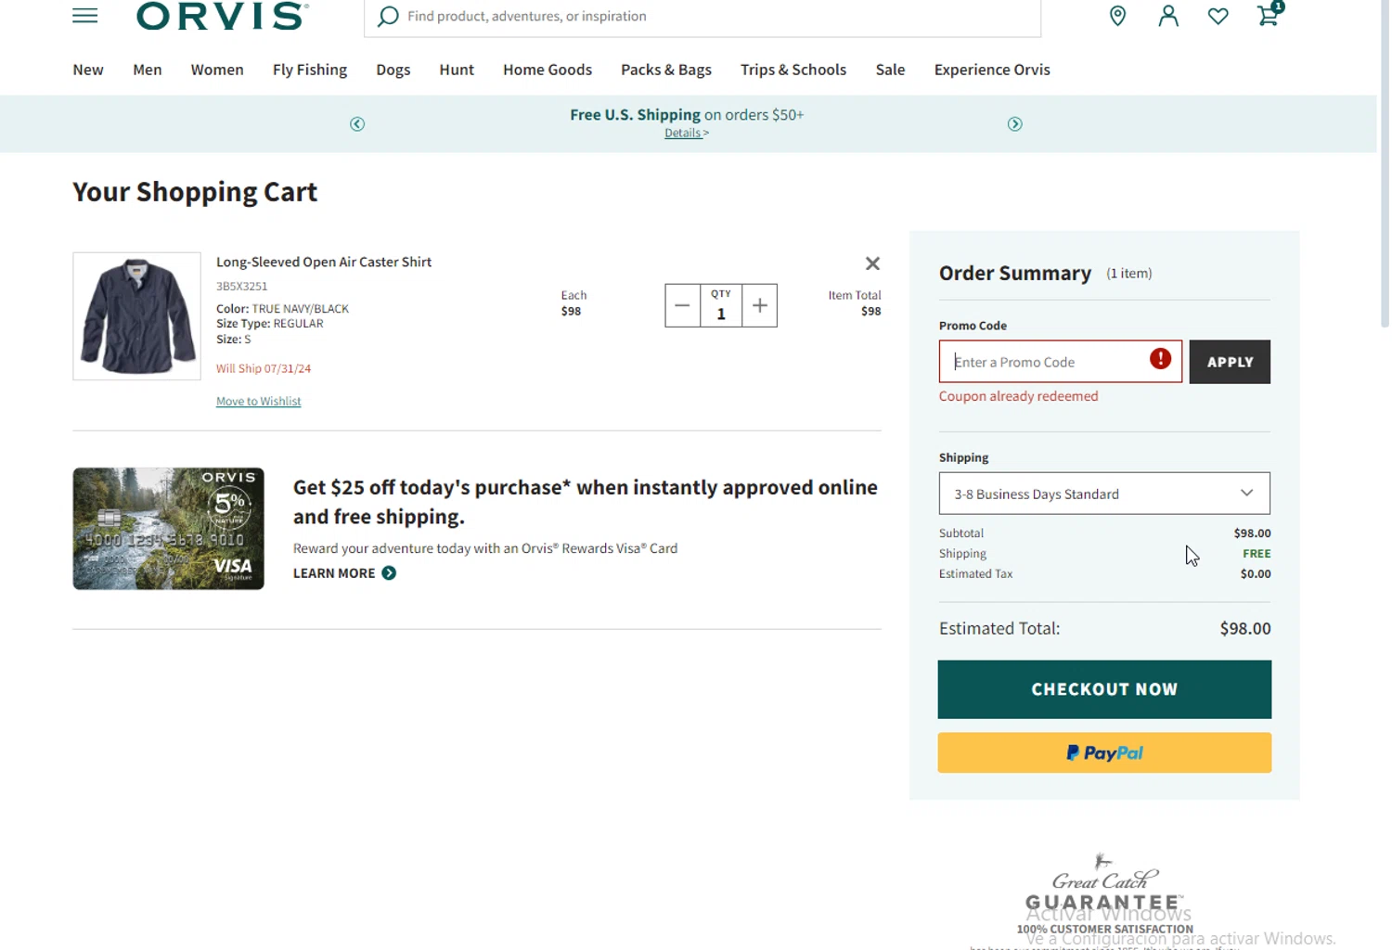This screenshot has width=1392, height=950.
Task: Decrease quantity with minus button
Action: point(682,305)
